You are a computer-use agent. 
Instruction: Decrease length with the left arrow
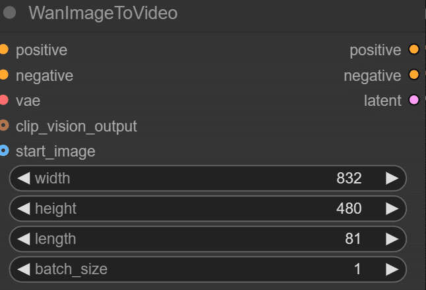24,239
